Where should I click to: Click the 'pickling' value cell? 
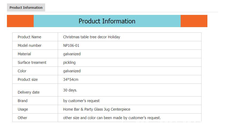click(x=69, y=62)
